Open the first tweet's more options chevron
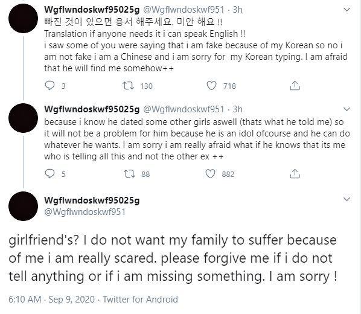 coord(347,10)
